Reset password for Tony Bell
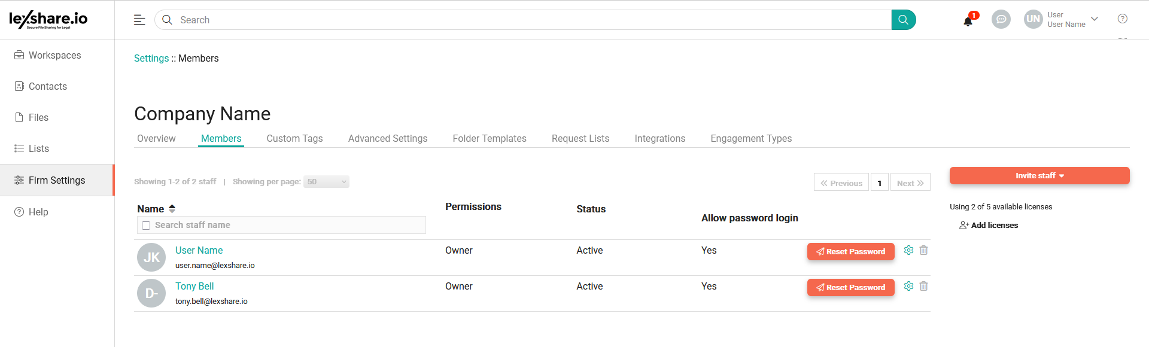The image size is (1149, 347). click(850, 288)
